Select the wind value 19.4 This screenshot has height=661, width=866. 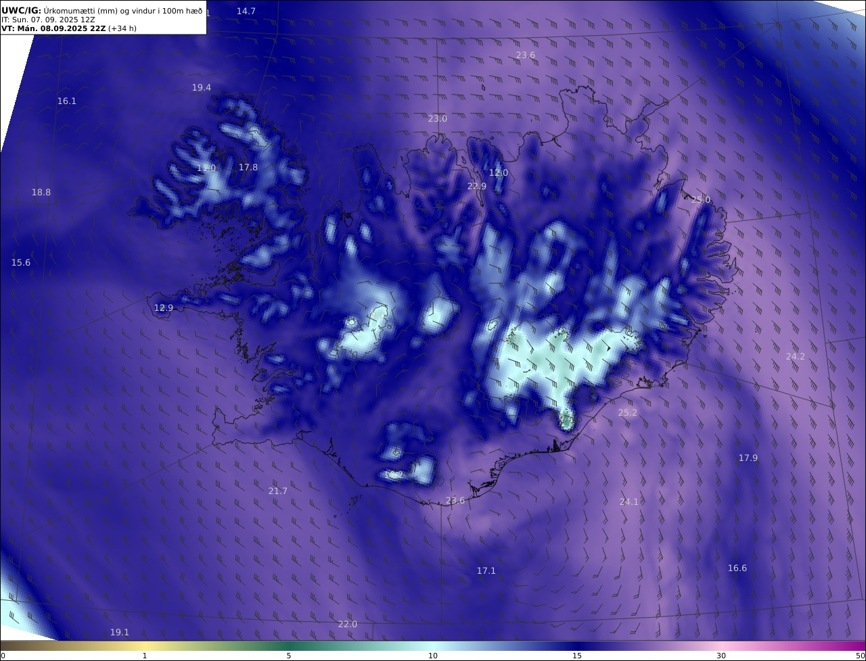(202, 88)
